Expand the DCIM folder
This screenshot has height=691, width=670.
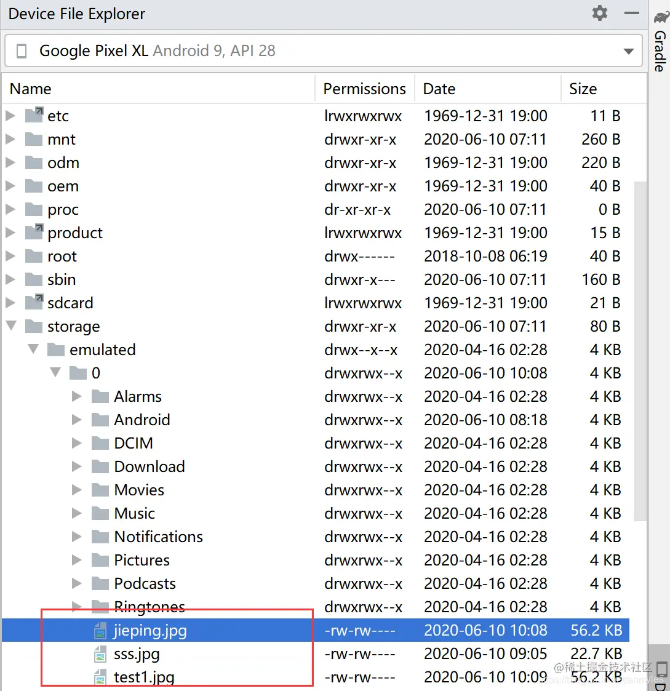click(77, 443)
